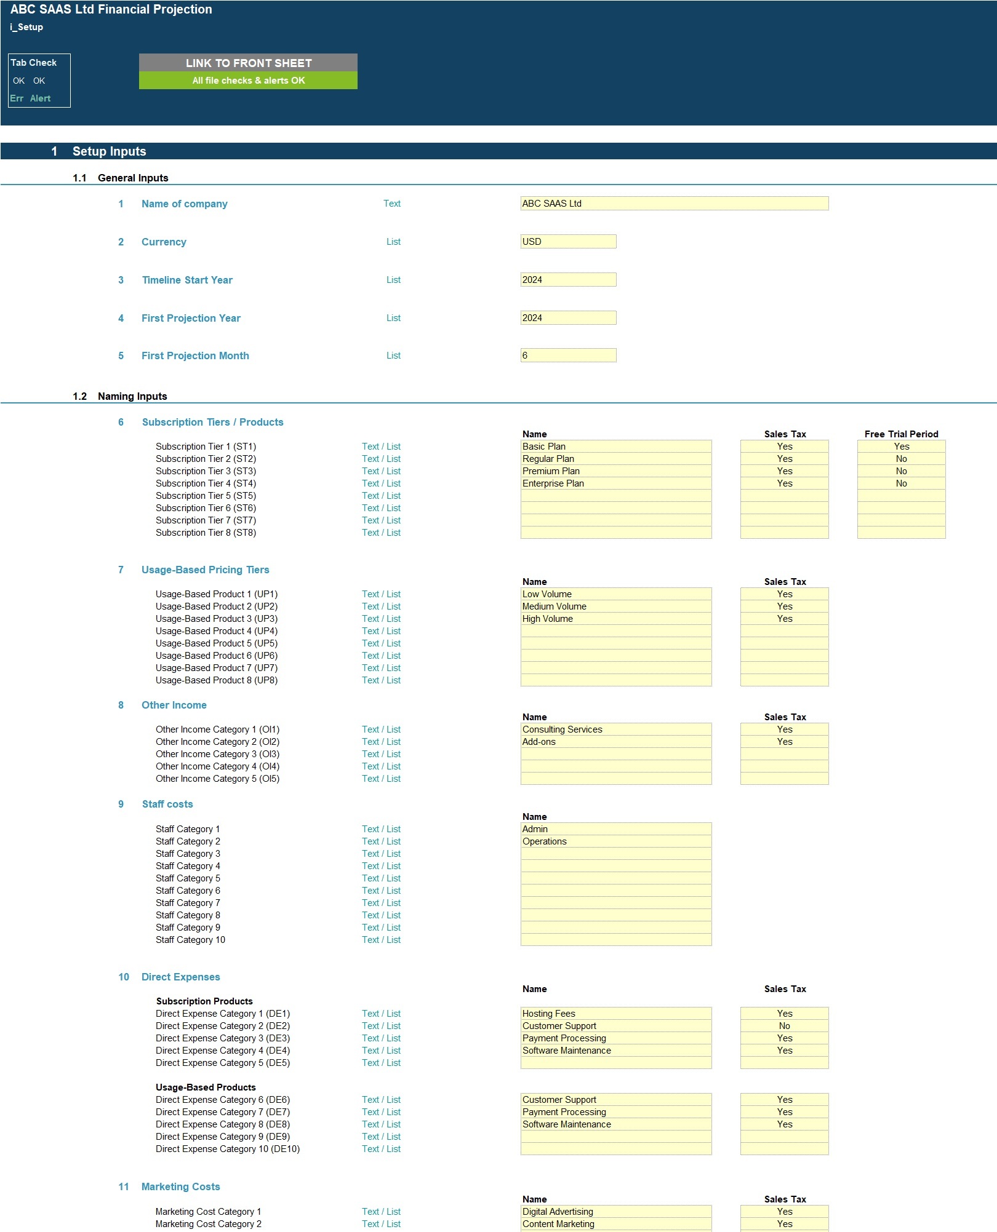Open Sales Tax list for Basic Plan
997x1232 pixels.
pos(785,447)
